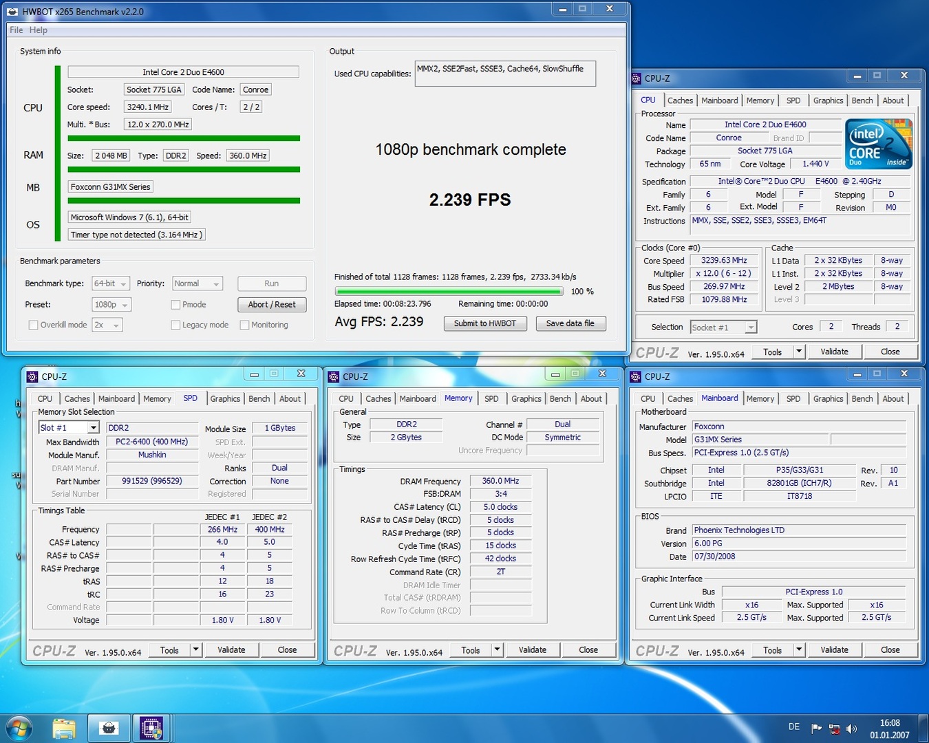Screen dimensions: 929x743
Task: Toggle the Legacy mode checkbox
Action: pyautogui.click(x=175, y=325)
